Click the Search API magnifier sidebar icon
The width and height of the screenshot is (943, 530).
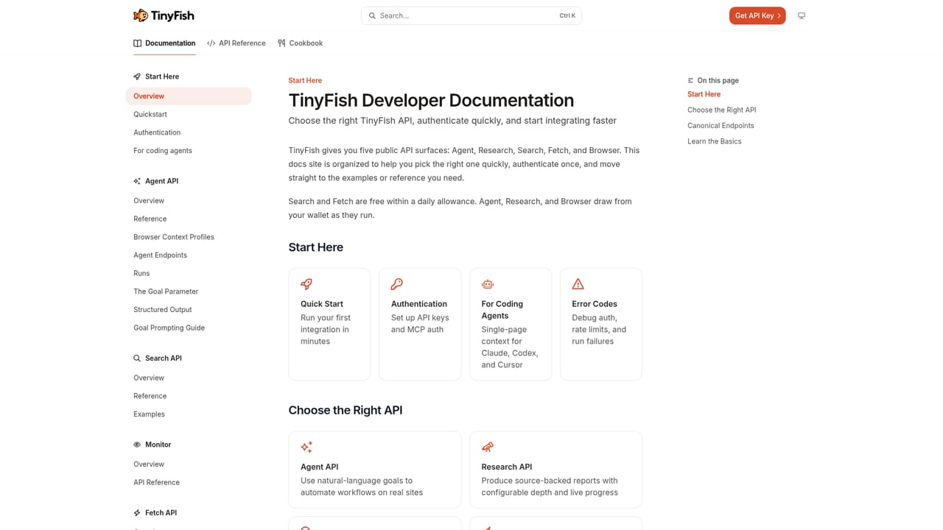[x=137, y=358]
